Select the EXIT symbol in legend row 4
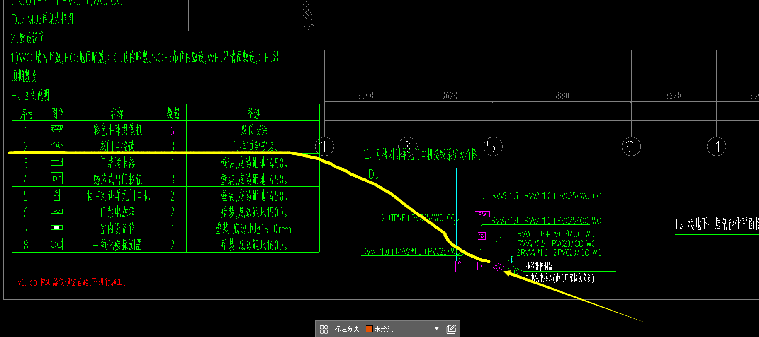Viewport: 759px width, 337px height. click(x=56, y=178)
